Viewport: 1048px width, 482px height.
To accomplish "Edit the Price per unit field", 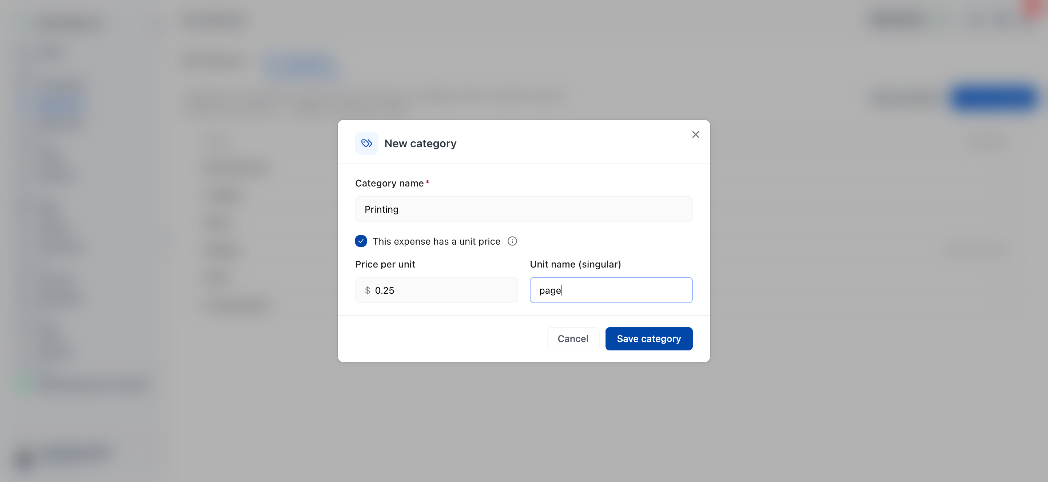I will coord(437,290).
